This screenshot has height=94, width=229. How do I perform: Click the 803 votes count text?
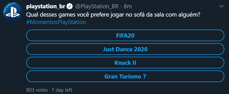click(37, 90)
